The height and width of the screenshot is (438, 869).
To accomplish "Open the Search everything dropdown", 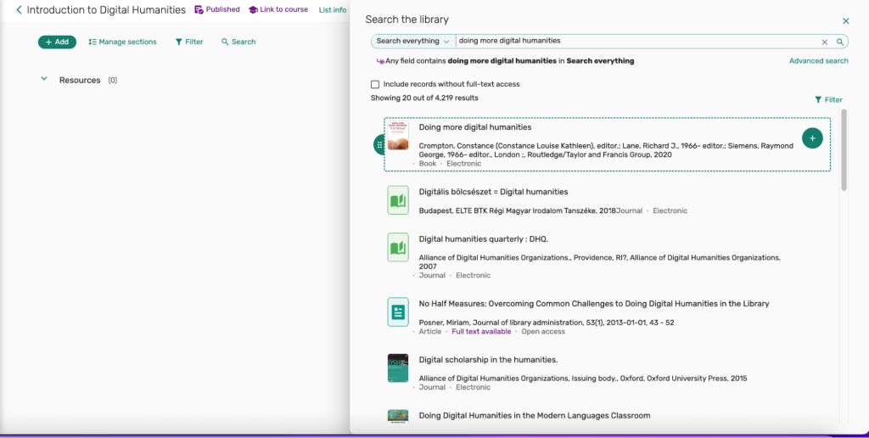I will (413, 41).
